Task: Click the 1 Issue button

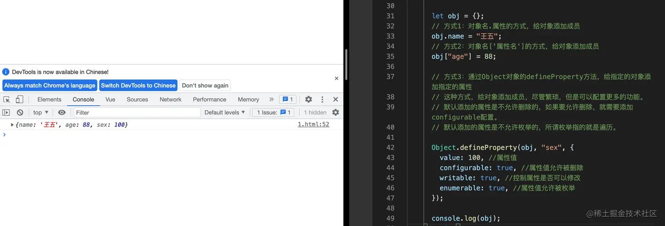Action: [273, 113]
